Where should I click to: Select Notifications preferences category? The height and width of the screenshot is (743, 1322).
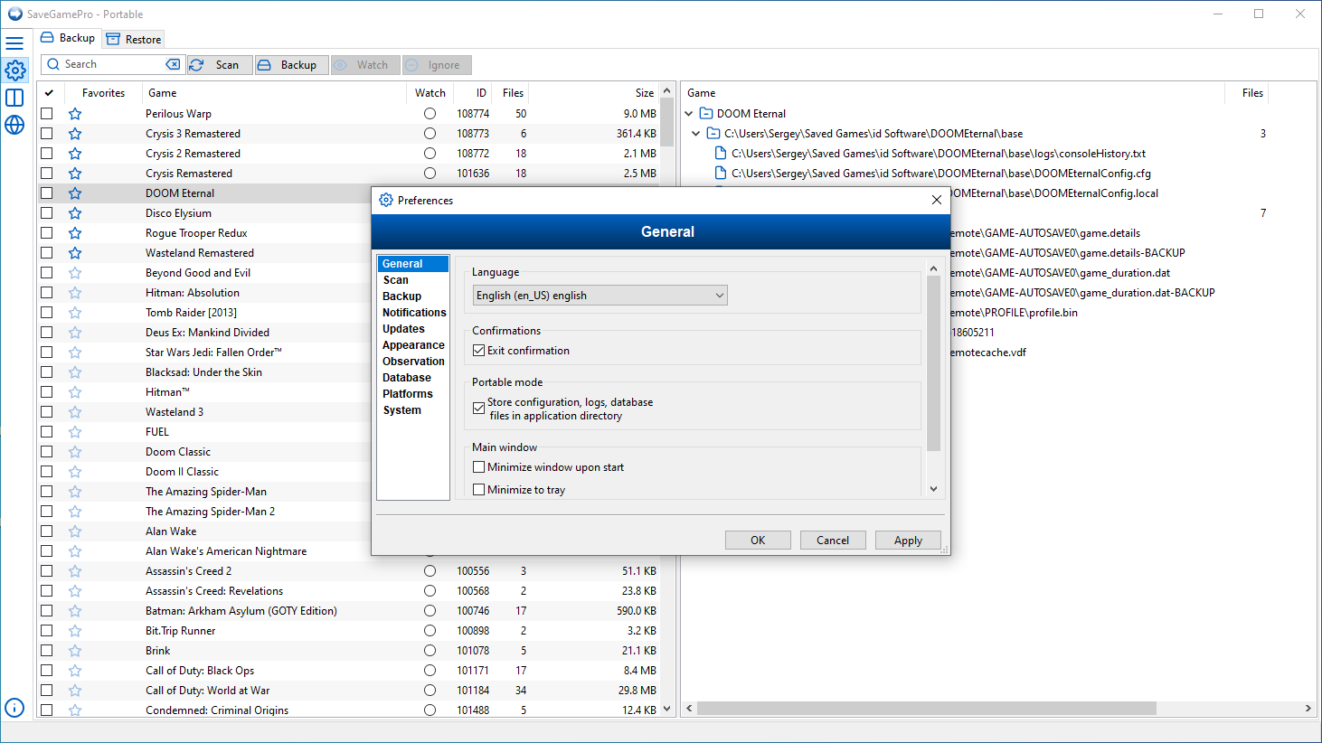(414, 313)
